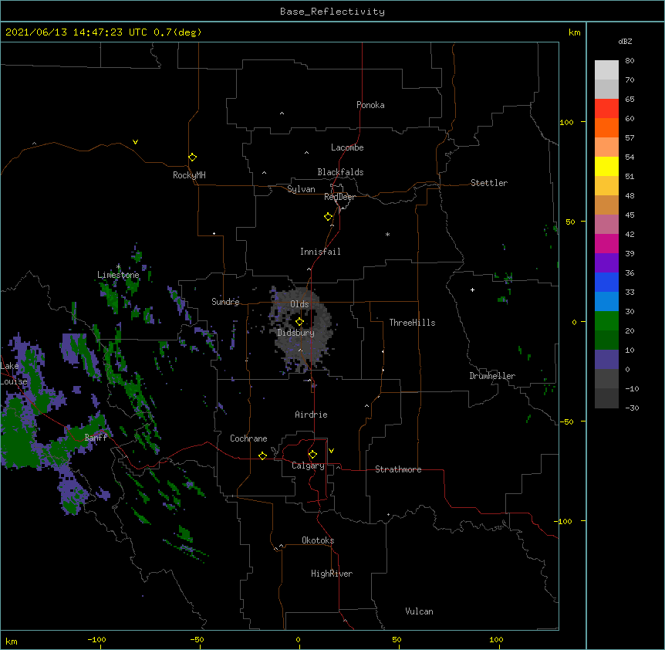
Task: Click the Okotoks label
Action: [x=318, y=540]
